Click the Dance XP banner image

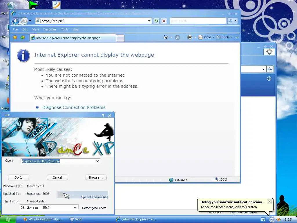click(58, 137)
